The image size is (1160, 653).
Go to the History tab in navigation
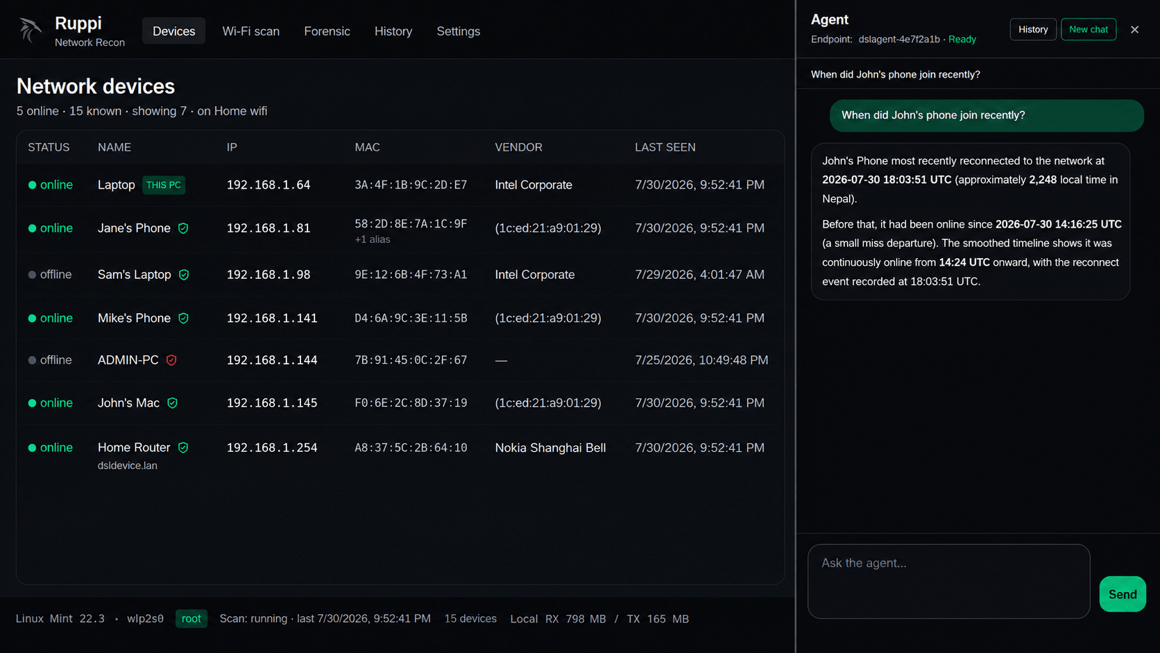coord(393,31)
